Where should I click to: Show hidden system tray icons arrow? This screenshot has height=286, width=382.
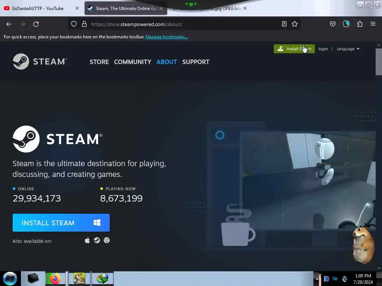[x=317, y=279]
